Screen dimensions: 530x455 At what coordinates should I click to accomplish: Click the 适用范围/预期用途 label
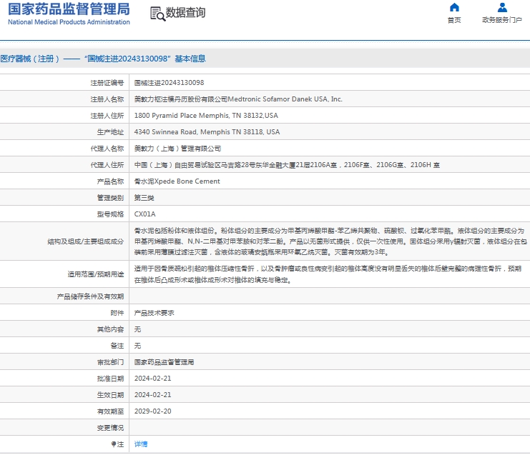96,274
